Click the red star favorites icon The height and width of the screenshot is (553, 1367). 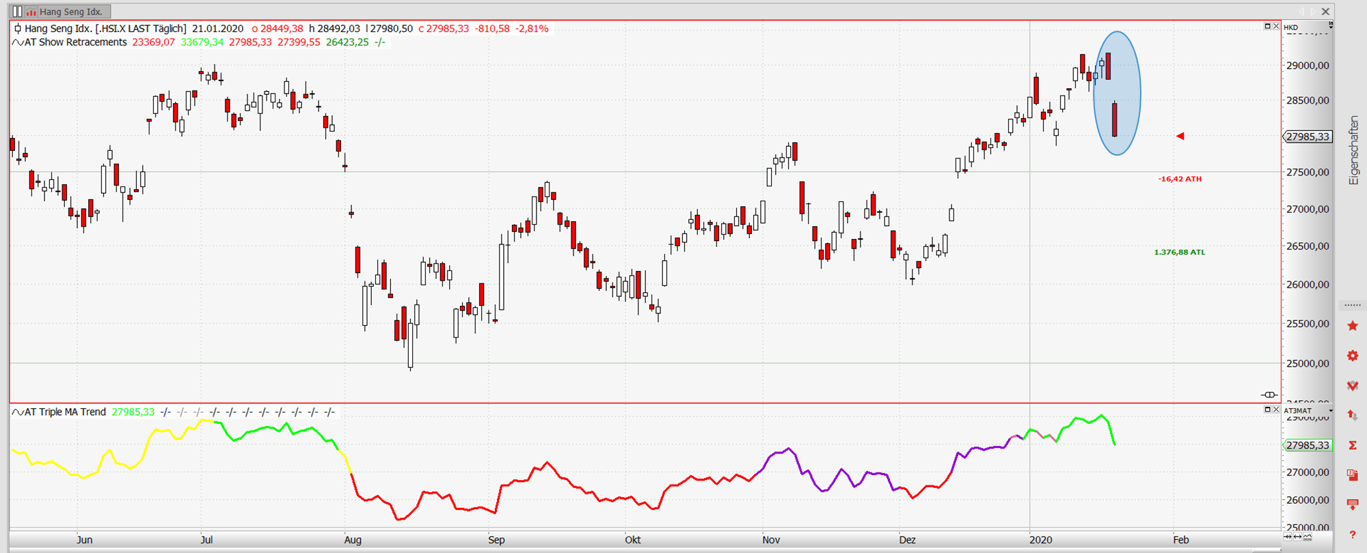click(x=1352, y=326)
